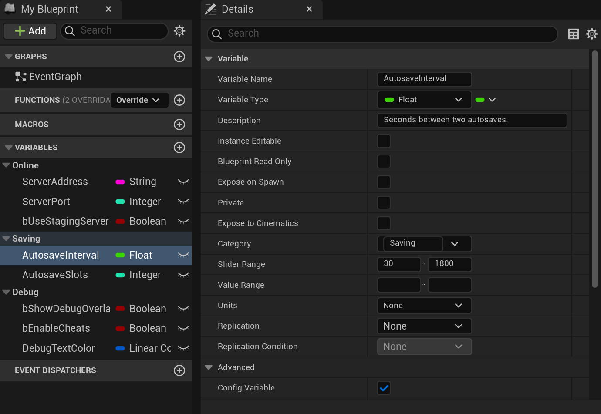Close the My Blueprint tab
This screenshot has width=601, height=414.
108,9
